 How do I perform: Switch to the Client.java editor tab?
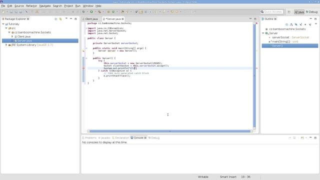coord(91,19)
